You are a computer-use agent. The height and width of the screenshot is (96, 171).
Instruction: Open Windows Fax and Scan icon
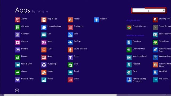156,50
